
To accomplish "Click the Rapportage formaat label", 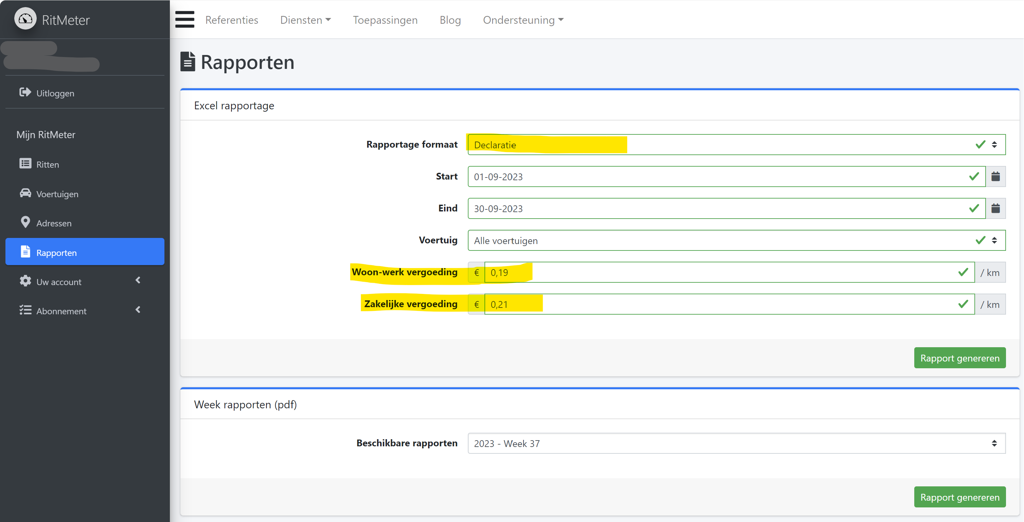I will [x=412, y=144].
